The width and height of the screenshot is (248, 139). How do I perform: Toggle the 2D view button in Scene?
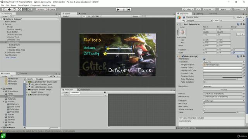click(x=84, y=16)
